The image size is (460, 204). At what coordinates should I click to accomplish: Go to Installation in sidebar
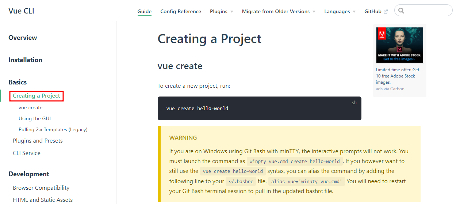[26, 60]
